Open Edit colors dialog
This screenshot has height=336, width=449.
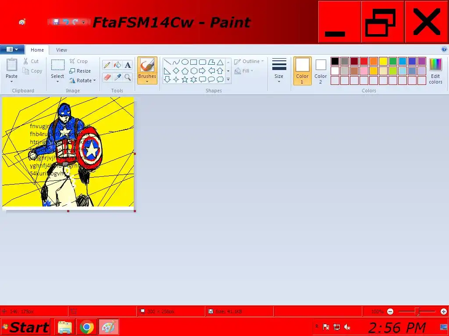point(435,71)
